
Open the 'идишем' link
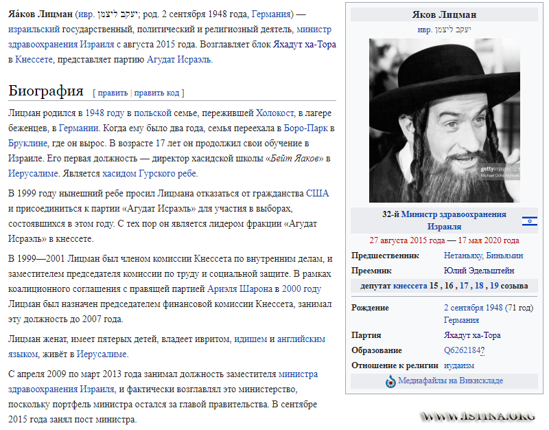250,339
